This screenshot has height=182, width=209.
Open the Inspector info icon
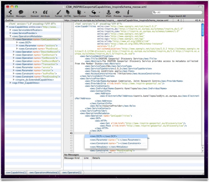[128, 12]
